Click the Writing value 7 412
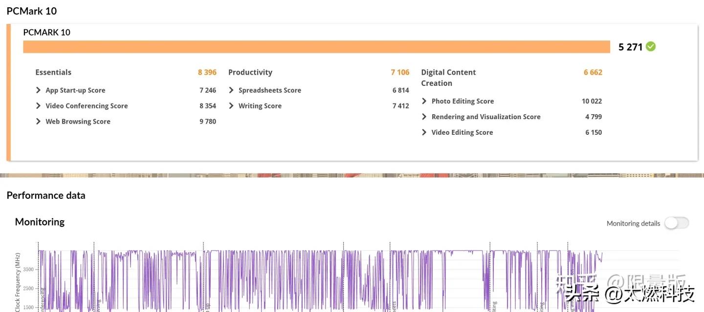The image size is (704, 312). pyautogui.click(x=401, y=106)
